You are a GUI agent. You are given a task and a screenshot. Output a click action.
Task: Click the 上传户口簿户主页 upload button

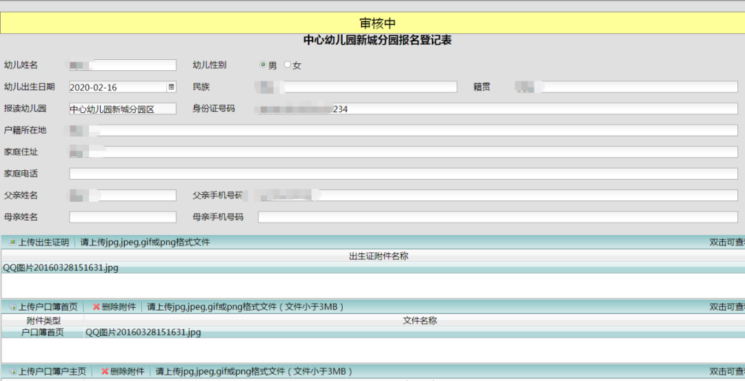[x=47, y=371]
